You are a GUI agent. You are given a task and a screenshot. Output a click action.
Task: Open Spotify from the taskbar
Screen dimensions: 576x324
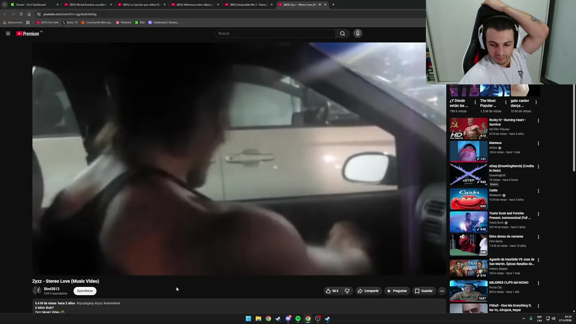click(298, 319)
